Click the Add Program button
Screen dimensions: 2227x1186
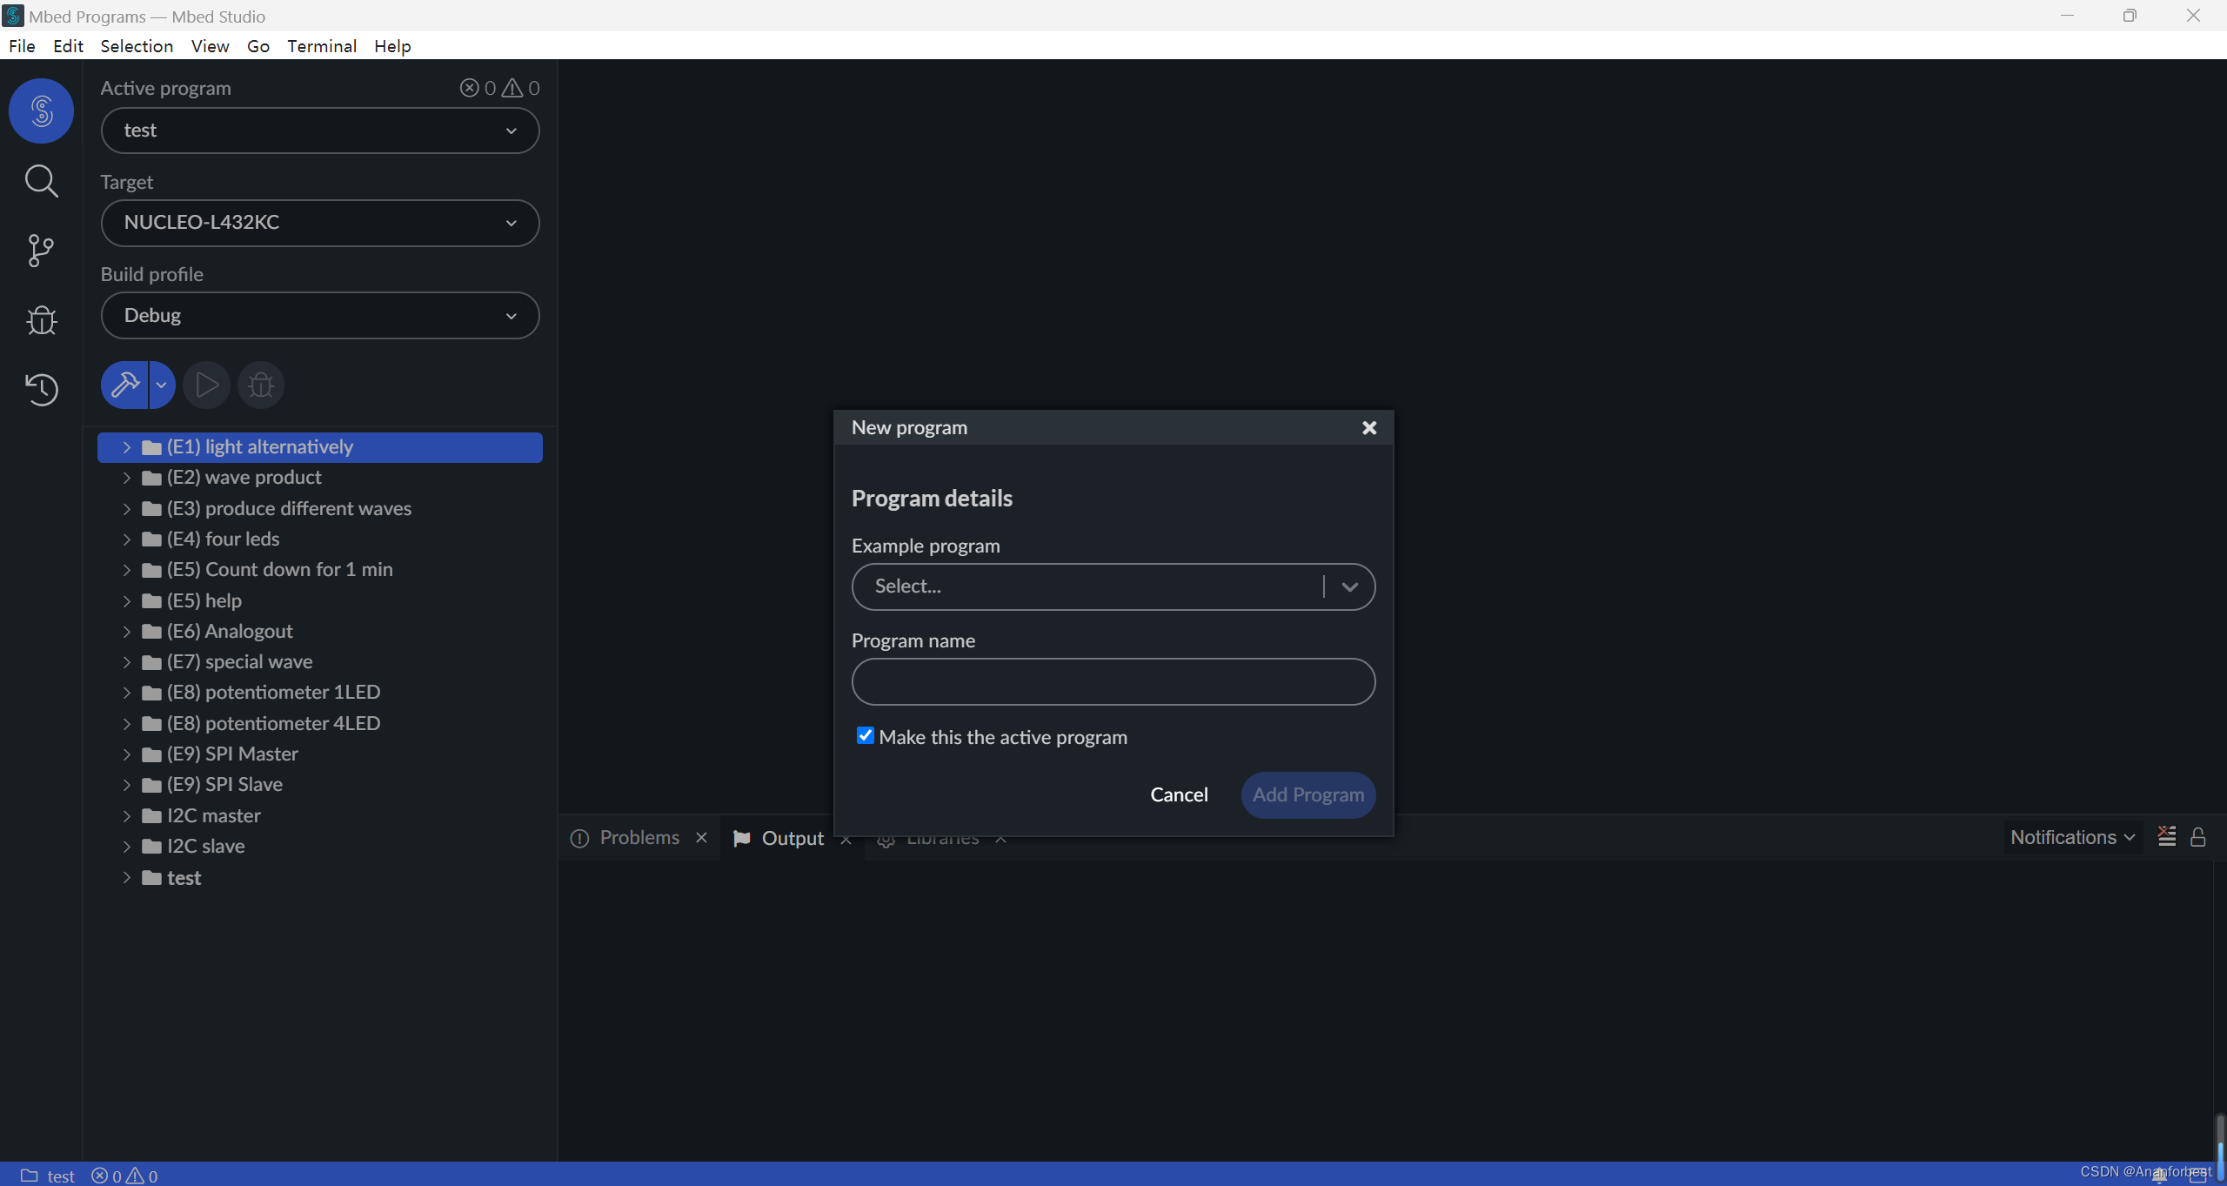pyautogui.click(x=1307, y=794)
